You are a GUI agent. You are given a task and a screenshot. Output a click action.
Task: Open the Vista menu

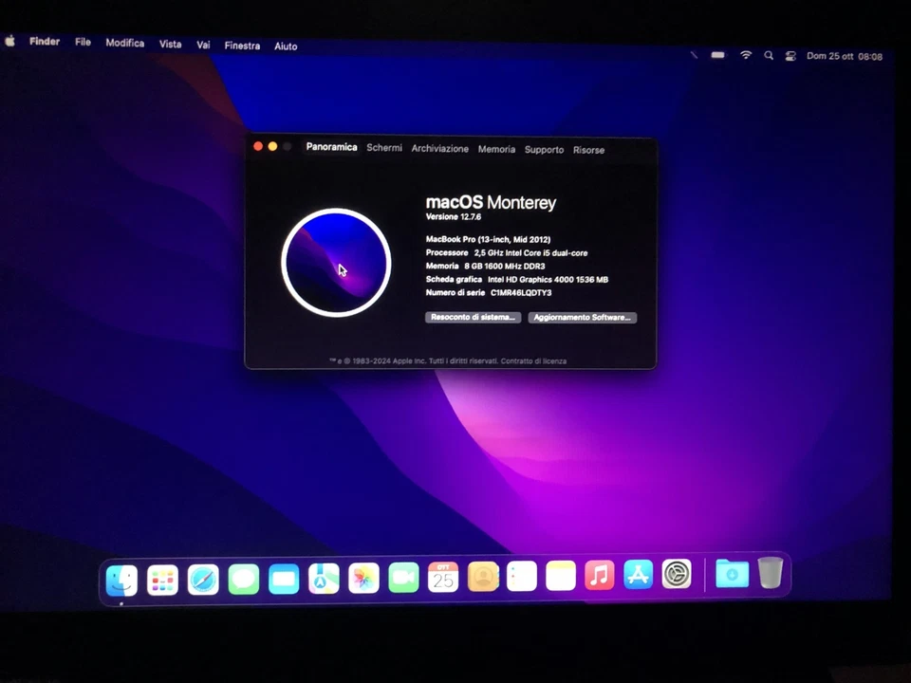coord(170,45)
